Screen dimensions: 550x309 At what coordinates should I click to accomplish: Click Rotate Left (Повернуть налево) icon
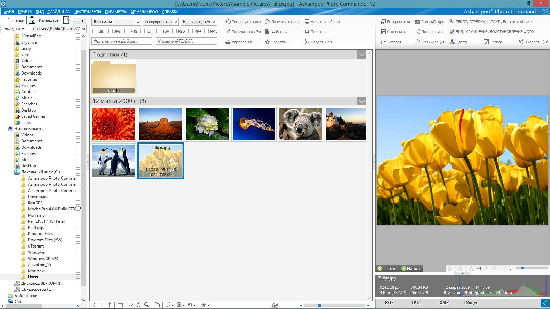(x=228, y=22)
